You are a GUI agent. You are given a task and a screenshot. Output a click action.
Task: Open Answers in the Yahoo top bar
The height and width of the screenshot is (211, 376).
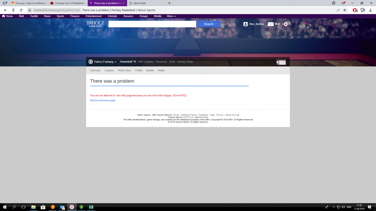[128, 16]
